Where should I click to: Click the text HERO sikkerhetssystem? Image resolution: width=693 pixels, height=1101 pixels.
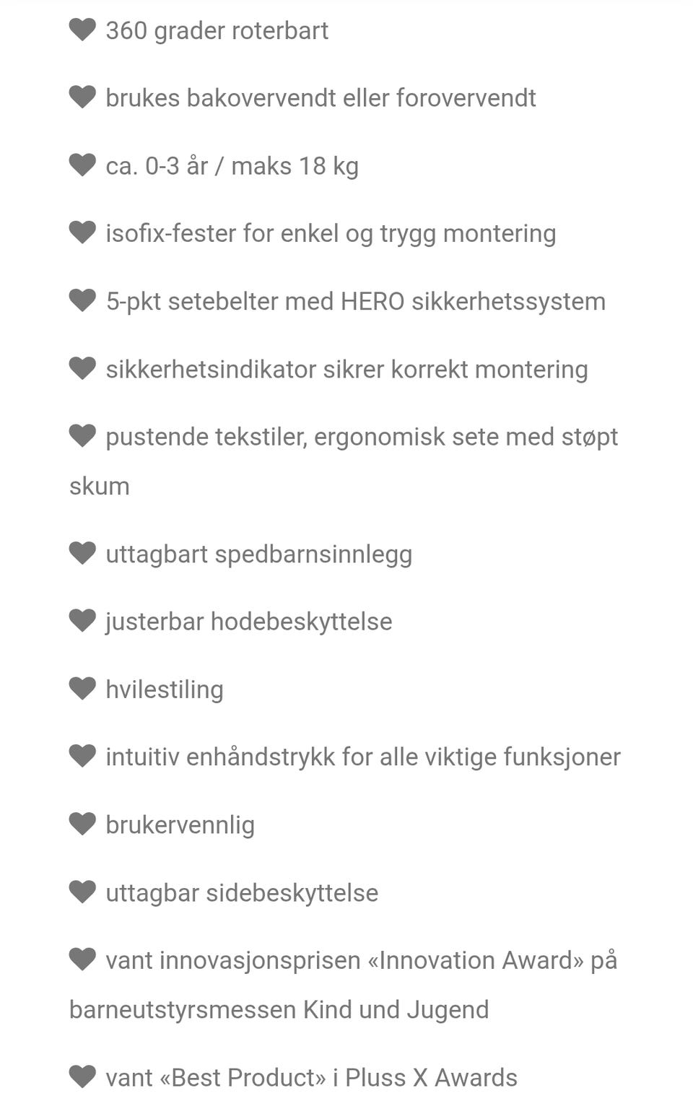coord(473,302)
